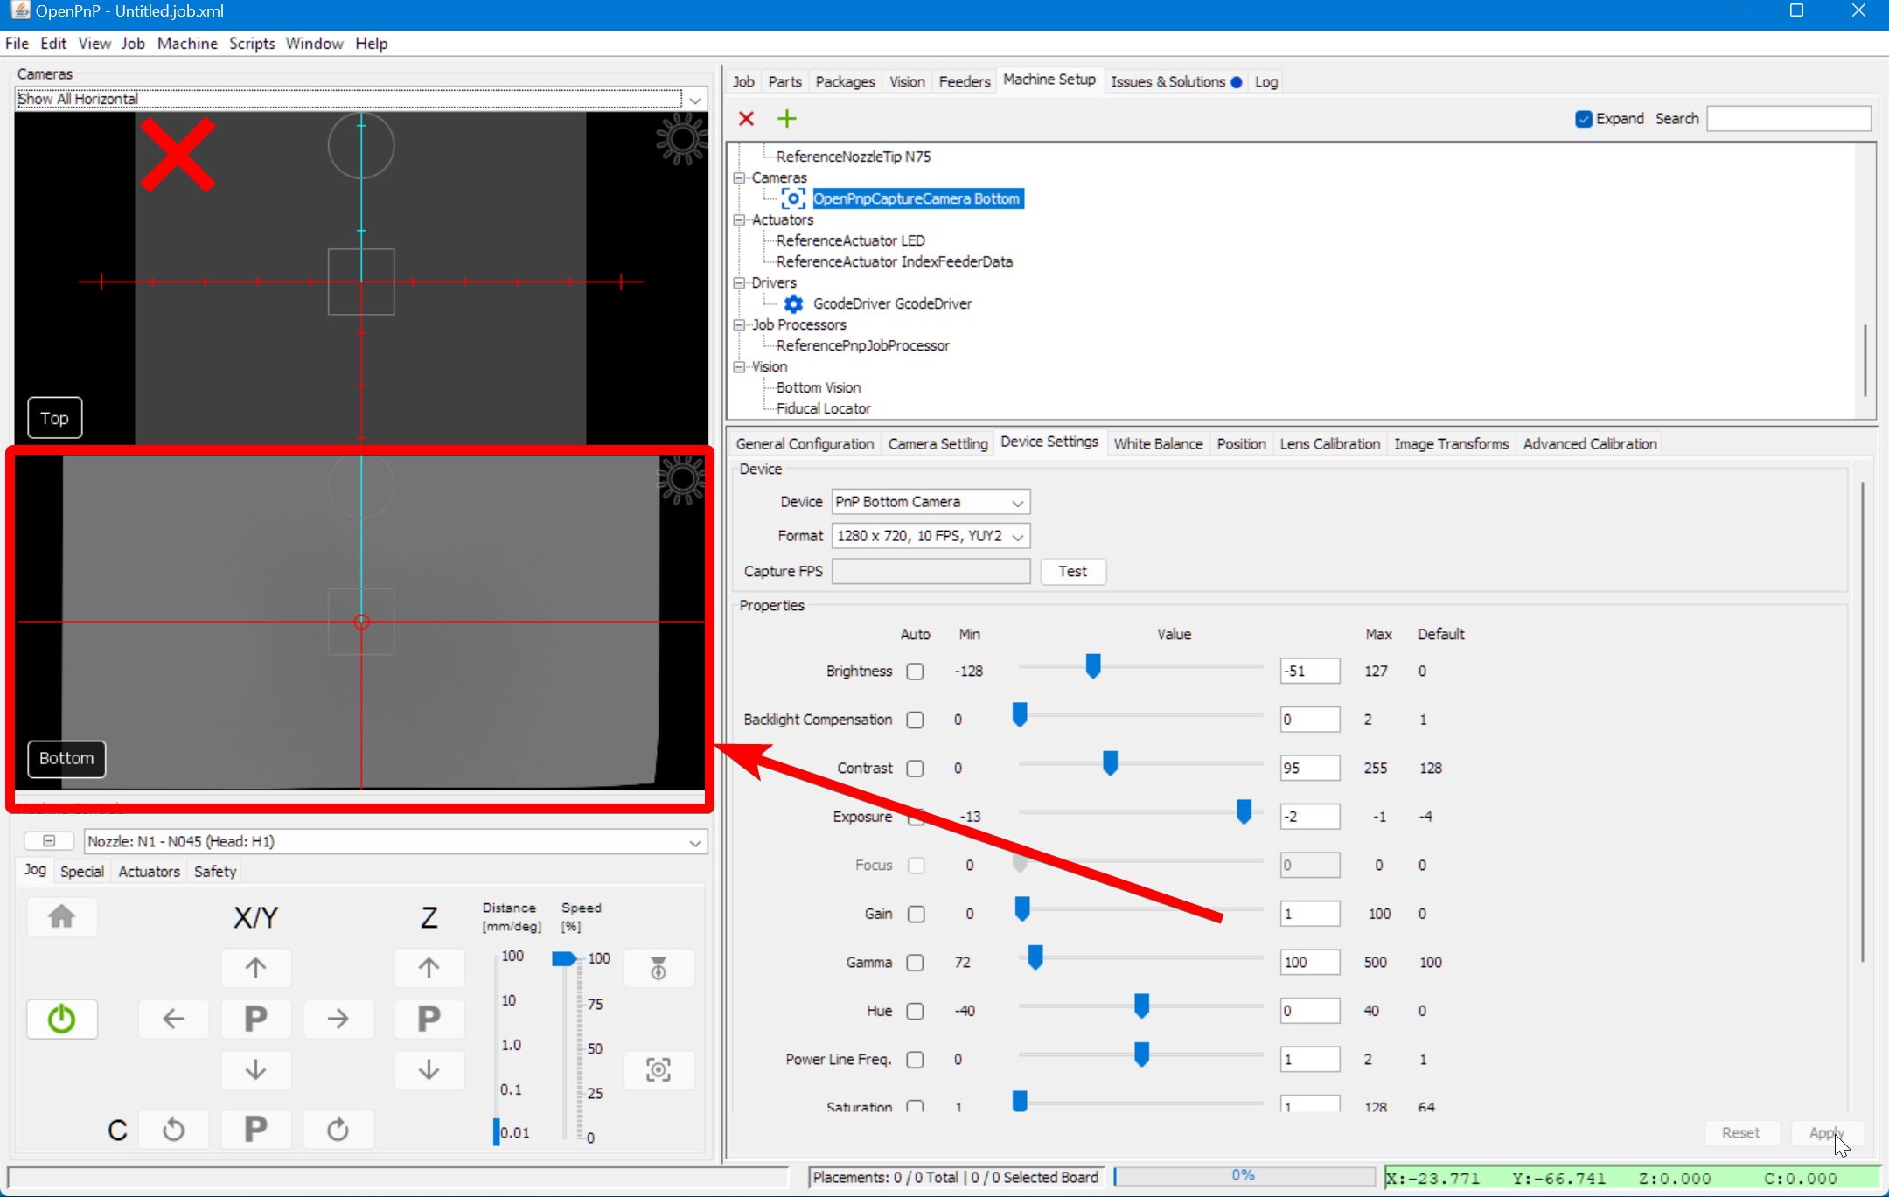Viewport: 1889px width, 1197px height.
Task: Jog Z axis up arrow
Action: point(429,968)
